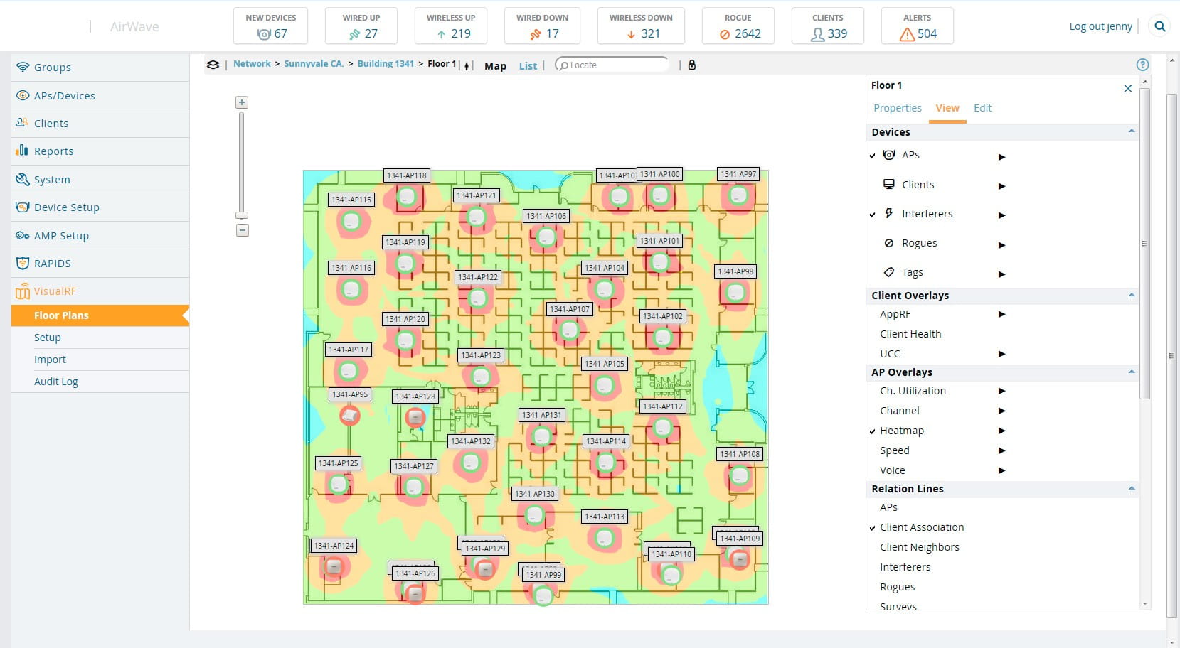Click the map zoom slider handle
Image resolution: width=1180 pixels, height=648 pixels.
click(242, 215)
